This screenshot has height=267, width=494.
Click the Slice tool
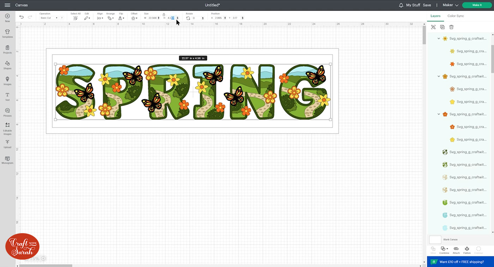433,250
